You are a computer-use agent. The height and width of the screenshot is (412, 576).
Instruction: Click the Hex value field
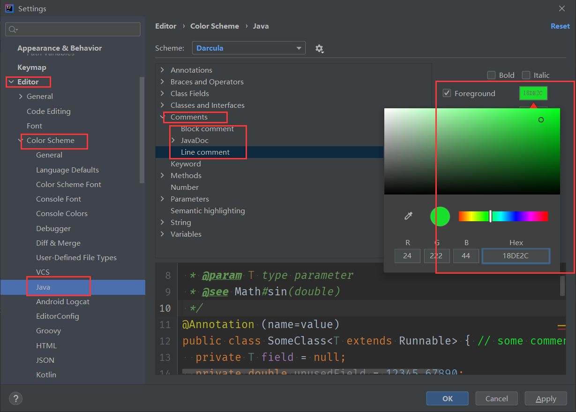[516, 256]
